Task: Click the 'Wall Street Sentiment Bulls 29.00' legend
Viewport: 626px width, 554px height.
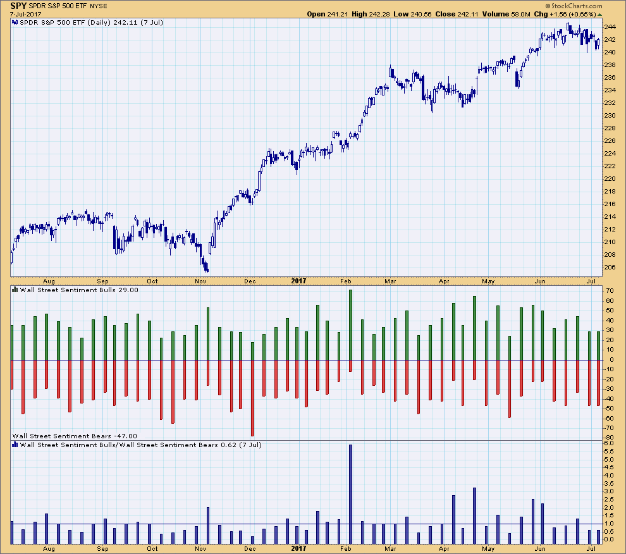Action: (x=79, y=290)
